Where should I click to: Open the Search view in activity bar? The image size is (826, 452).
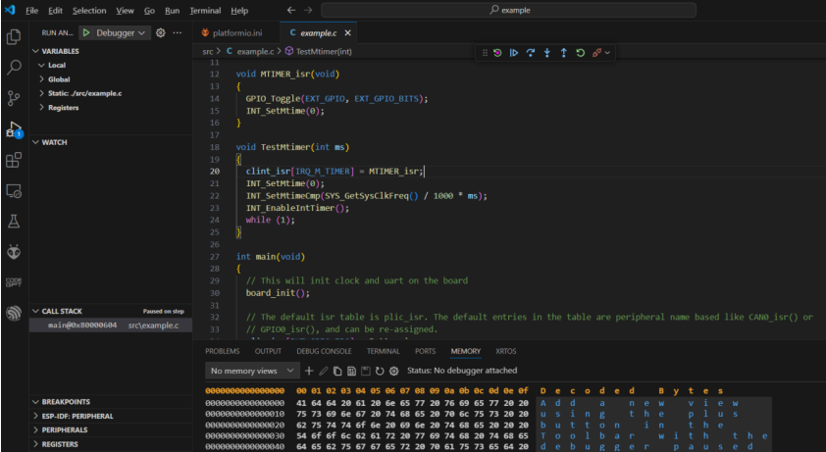coord(14,67)
